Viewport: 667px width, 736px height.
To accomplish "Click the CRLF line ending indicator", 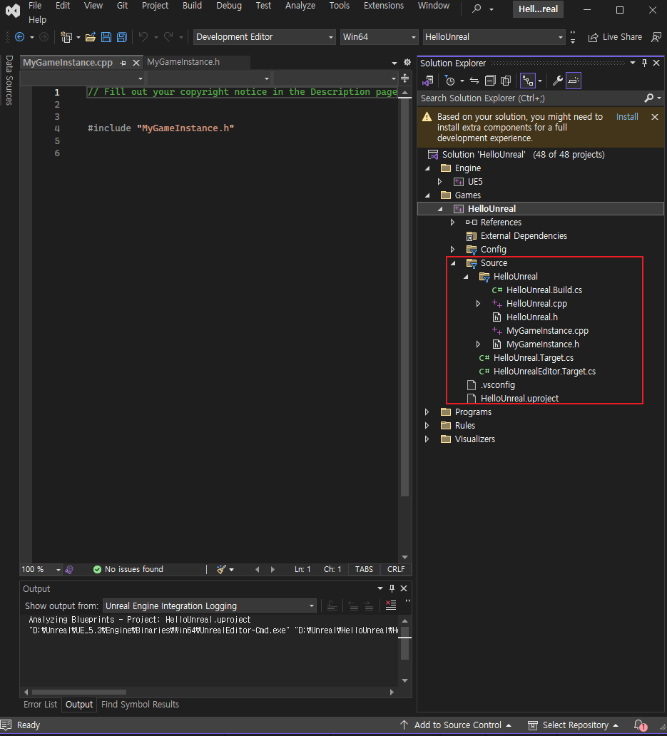I will coord(396,569).
